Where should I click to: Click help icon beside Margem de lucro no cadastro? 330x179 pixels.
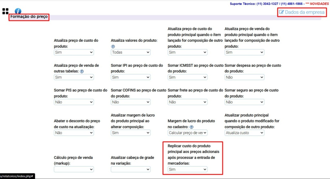[191, 127]
